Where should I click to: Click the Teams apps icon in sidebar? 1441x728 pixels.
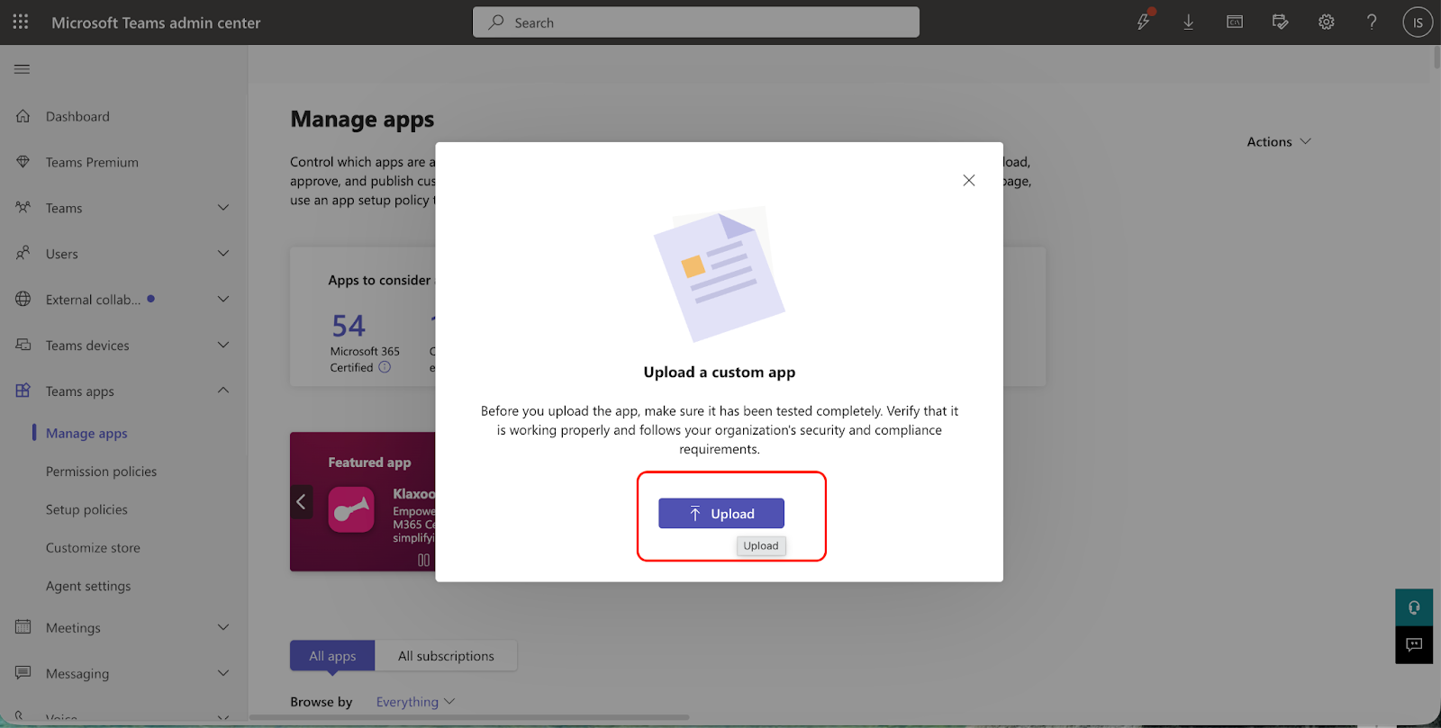23,391
